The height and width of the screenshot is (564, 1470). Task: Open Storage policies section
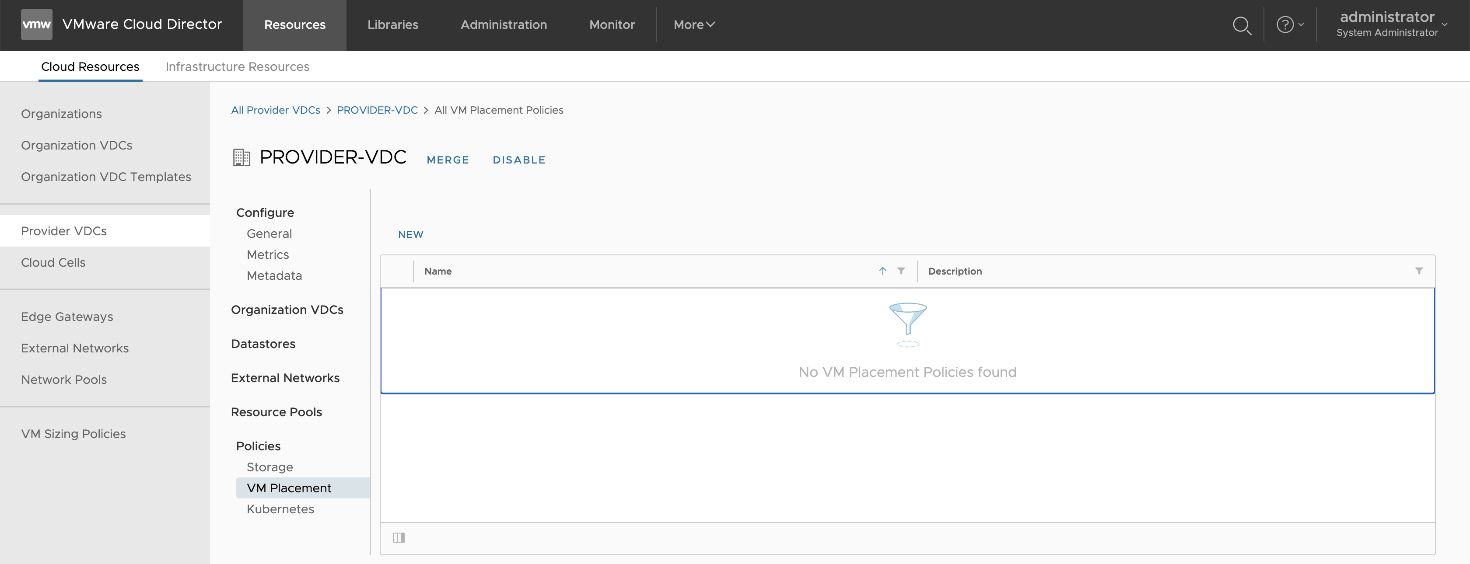point(269,467)
